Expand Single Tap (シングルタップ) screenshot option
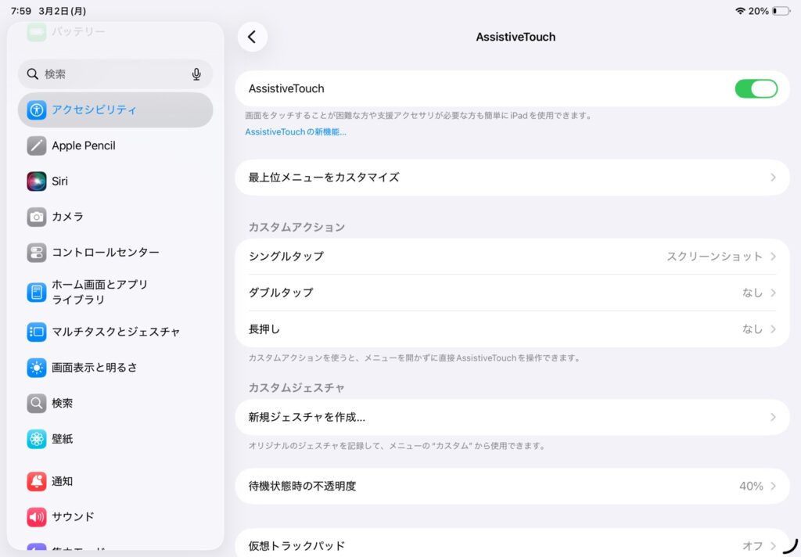Screen dimensions: 801x557 point(512,257)
